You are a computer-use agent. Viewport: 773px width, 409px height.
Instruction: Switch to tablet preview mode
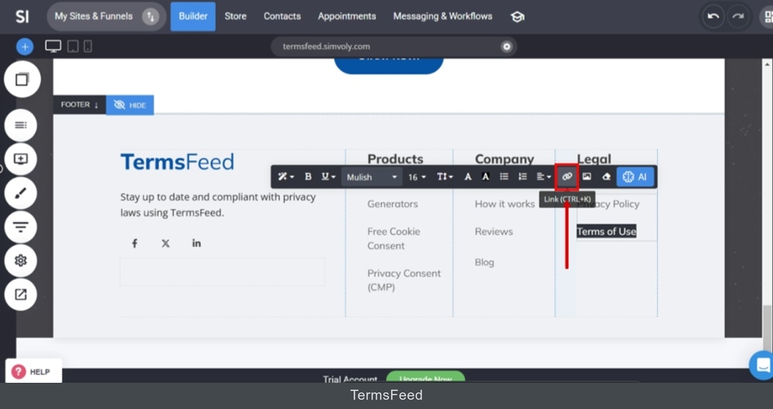pos(73,46)
